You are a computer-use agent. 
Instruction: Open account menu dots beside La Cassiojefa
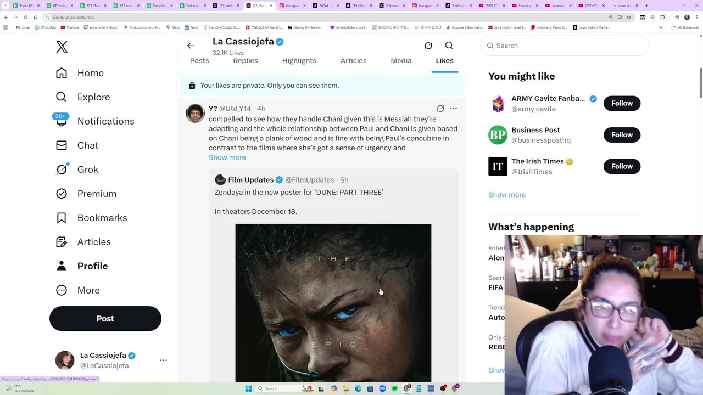point(163,360)
